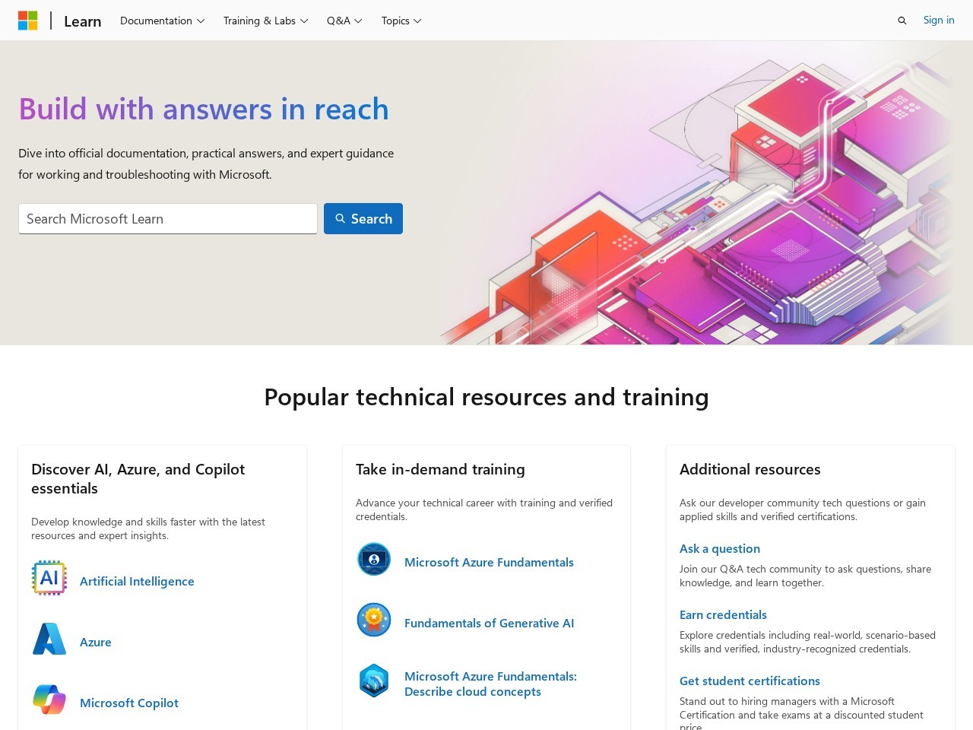Click the Fundamentals of Generative AI badge
The height and width of the screenshot is (730, 973).
[x=374, y=620]
